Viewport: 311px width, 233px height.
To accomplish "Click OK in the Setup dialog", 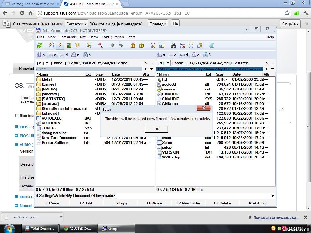I will (156, 129).
